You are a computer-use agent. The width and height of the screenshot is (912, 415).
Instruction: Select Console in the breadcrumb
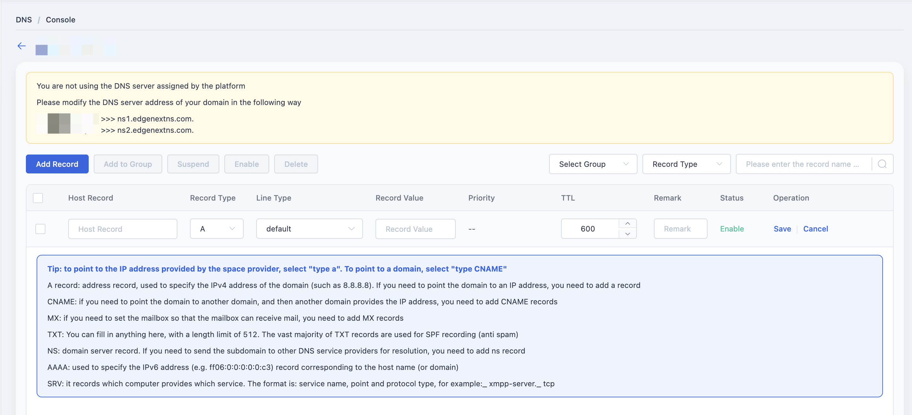point(61,20)
